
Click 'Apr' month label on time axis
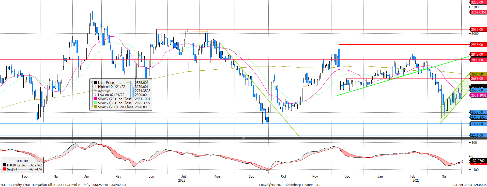click(87, 176)
